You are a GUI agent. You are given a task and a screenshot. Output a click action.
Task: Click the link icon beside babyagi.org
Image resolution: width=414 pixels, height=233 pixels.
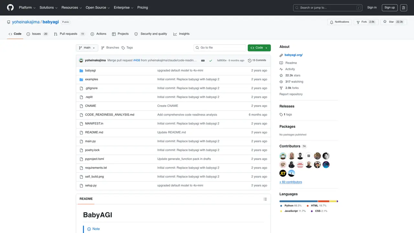click(x=281, y=55)
